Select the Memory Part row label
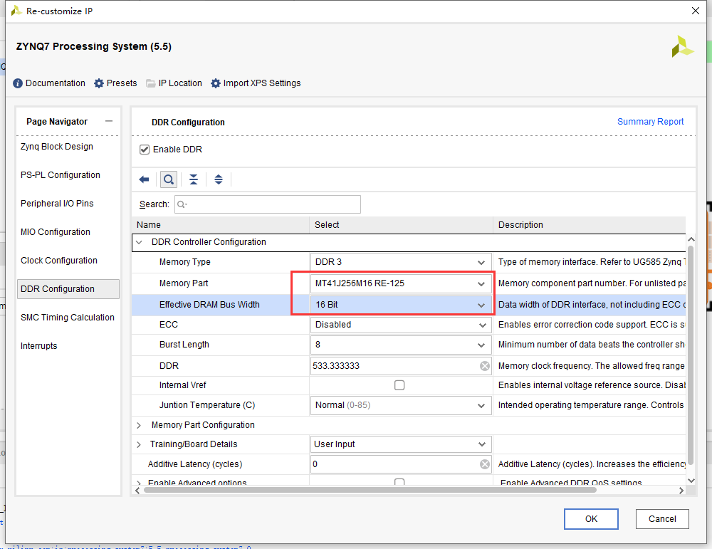712x549 pixels. 184,283
